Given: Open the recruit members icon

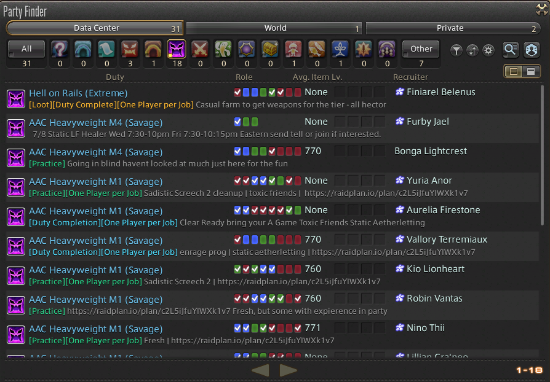Looking at the screenshot, I should click(531, 50).
